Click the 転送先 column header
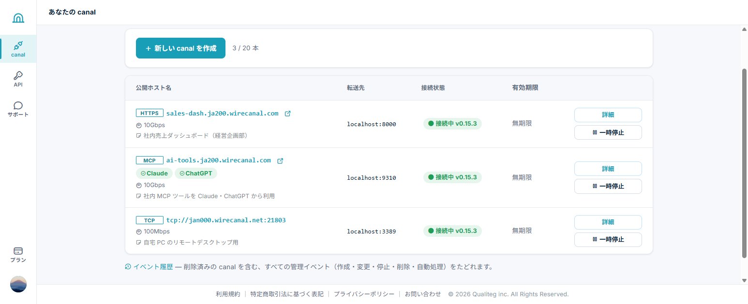748x304 pixels. click(356, 88)
